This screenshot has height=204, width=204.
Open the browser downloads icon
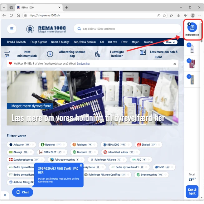179,15
